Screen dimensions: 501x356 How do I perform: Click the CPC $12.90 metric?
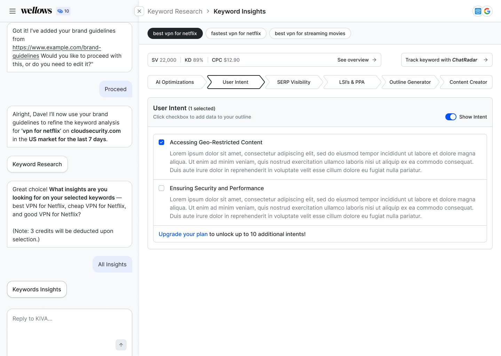[226, 60]
